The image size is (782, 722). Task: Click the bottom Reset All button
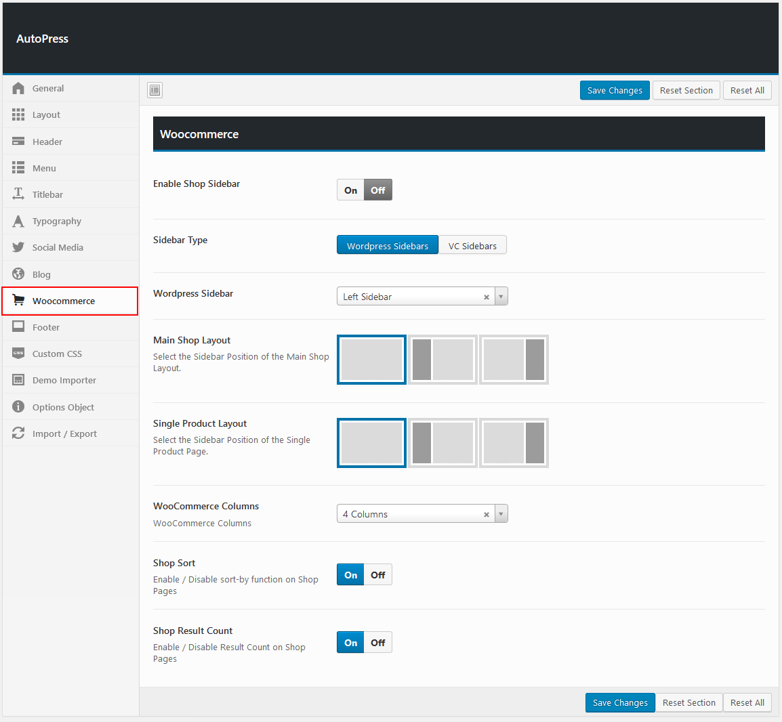[747, 702]
